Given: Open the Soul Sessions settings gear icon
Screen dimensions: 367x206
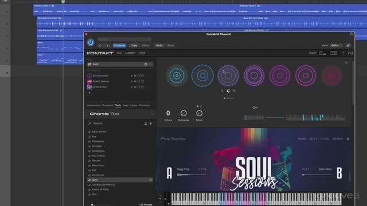Looking at the screenshot, I should [348, 139].
